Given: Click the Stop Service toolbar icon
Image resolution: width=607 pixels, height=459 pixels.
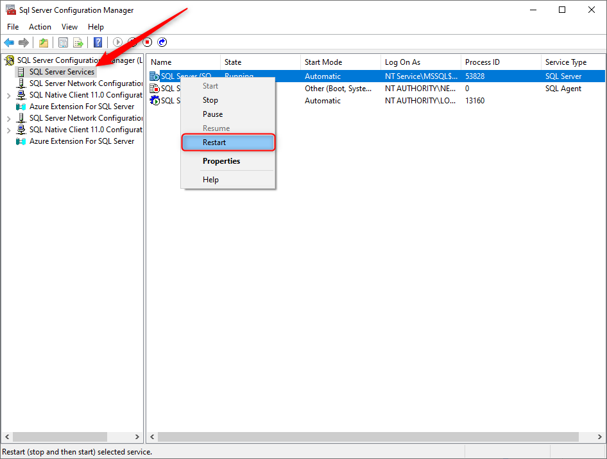Looking at the screenshot, I should 147,42.
